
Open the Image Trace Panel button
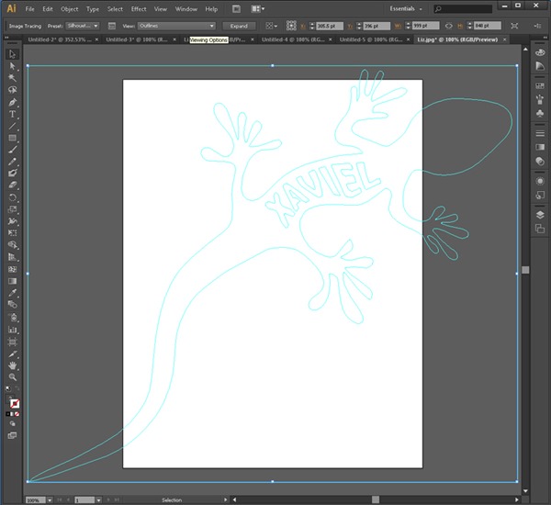[x=112, y=26]
